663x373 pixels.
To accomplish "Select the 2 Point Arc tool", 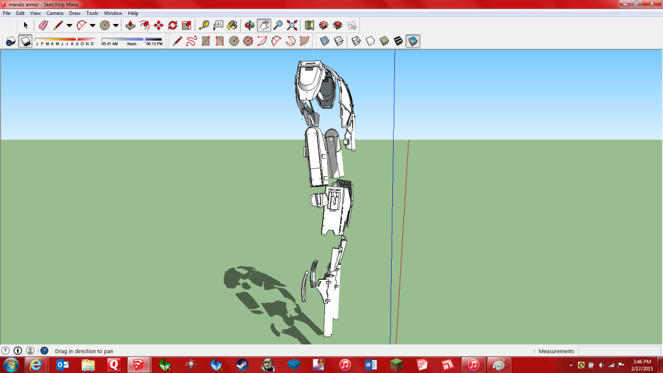I will click(276, 41).
